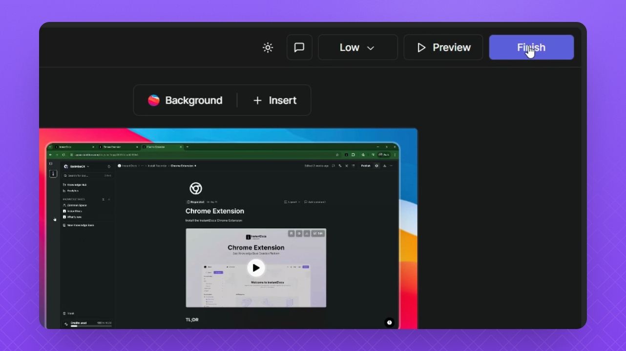Click the help button at bottom right
Viewport: 626px width, 351px height.
coord(389,322)
